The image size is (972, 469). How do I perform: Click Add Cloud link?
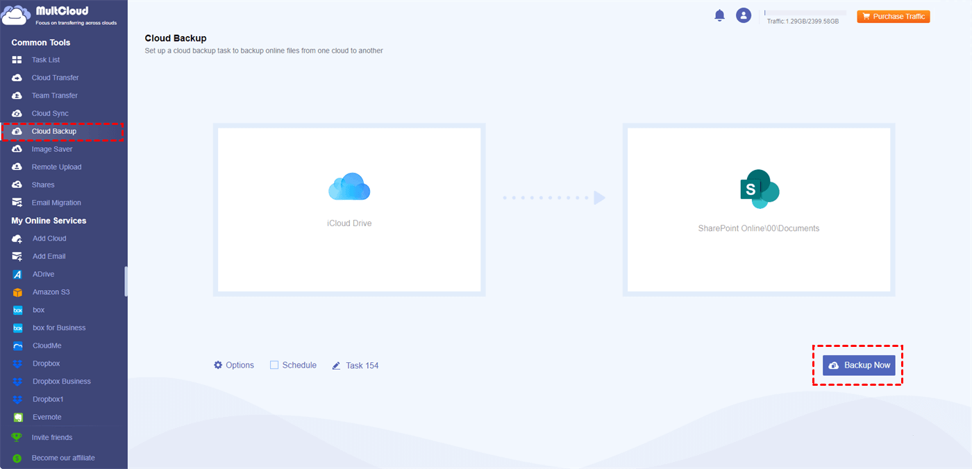(49, 239)
